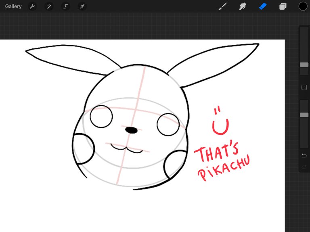Select the Smudge tool

243,6
